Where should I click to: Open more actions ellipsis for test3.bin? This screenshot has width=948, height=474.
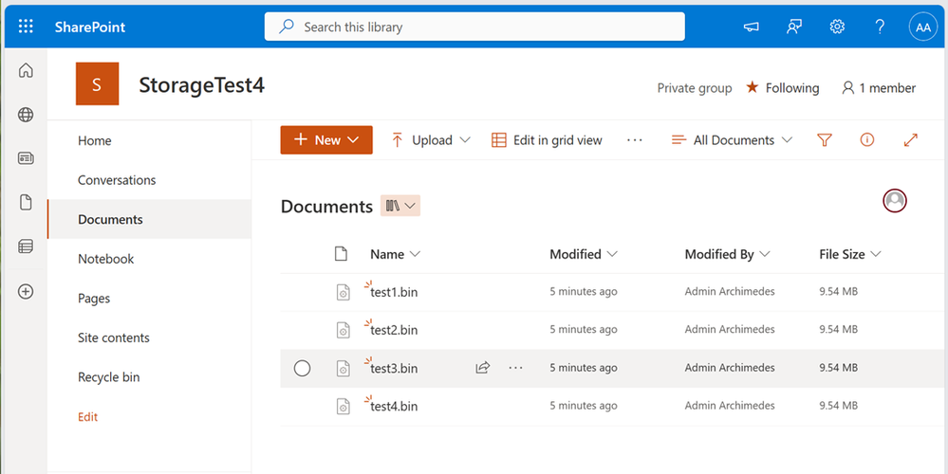(515, 368)
